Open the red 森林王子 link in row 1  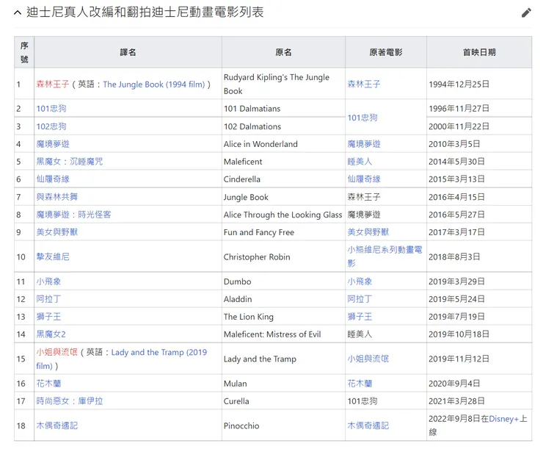point(53,85)
